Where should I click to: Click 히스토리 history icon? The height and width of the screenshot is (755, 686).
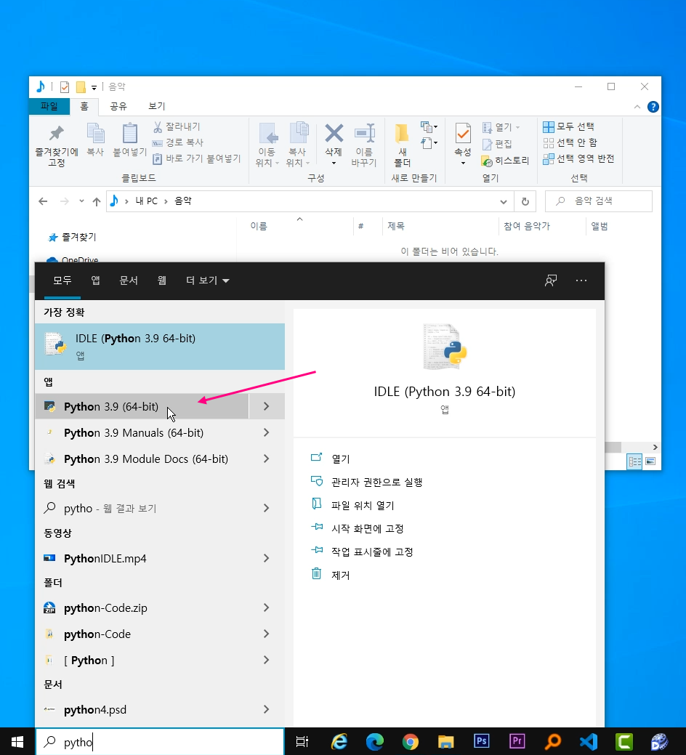click(x=505, y=161)
